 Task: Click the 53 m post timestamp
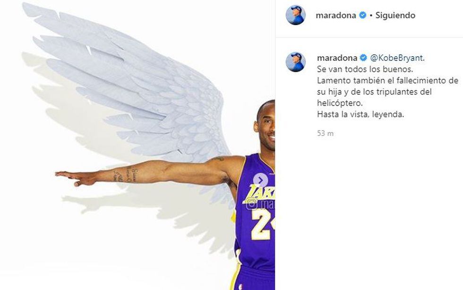coord(326,134)
